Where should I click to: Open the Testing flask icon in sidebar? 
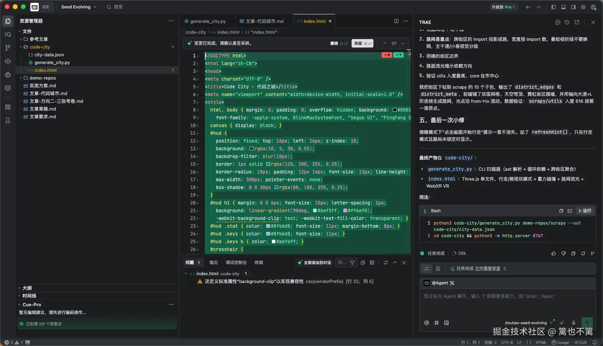pos(8,120)
